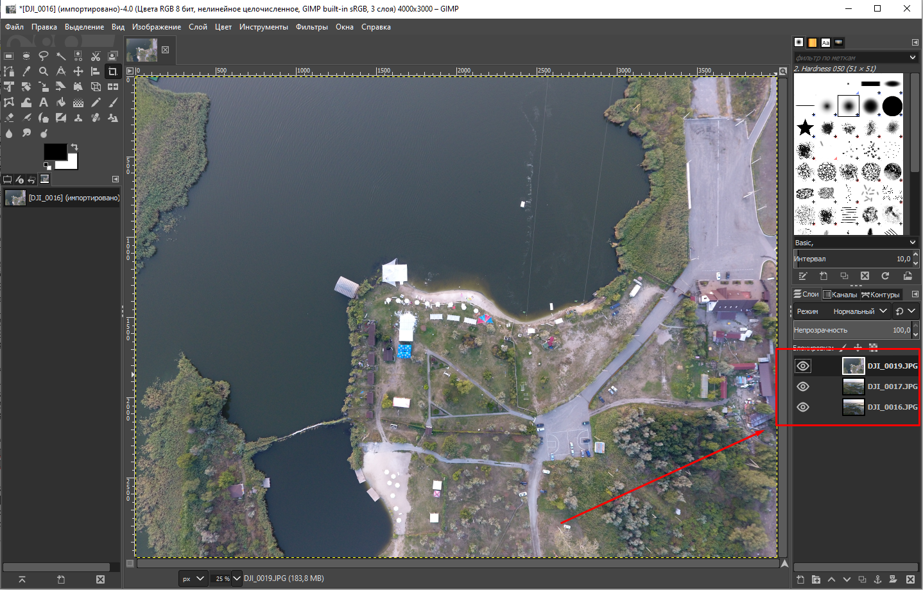Open the Фильтры menu
Viewport: 923px width, 590px height.
(311, 27)
